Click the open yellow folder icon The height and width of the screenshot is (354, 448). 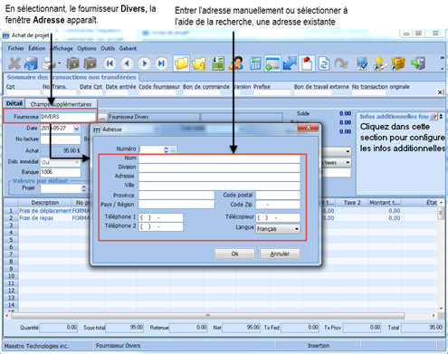[181, 63]
